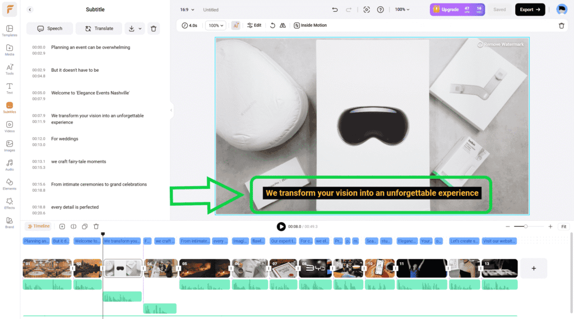Click the app logo icon

[x=10, y=9]
